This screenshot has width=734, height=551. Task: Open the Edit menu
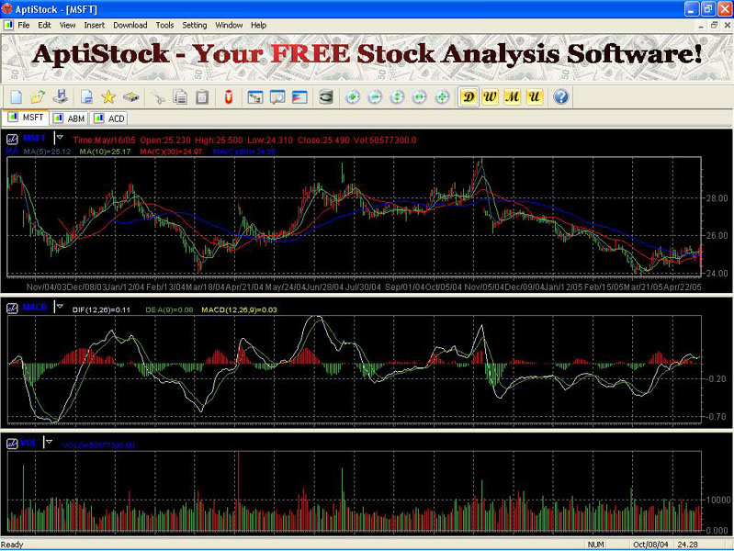pyautogui.click(x=44, y=26)
